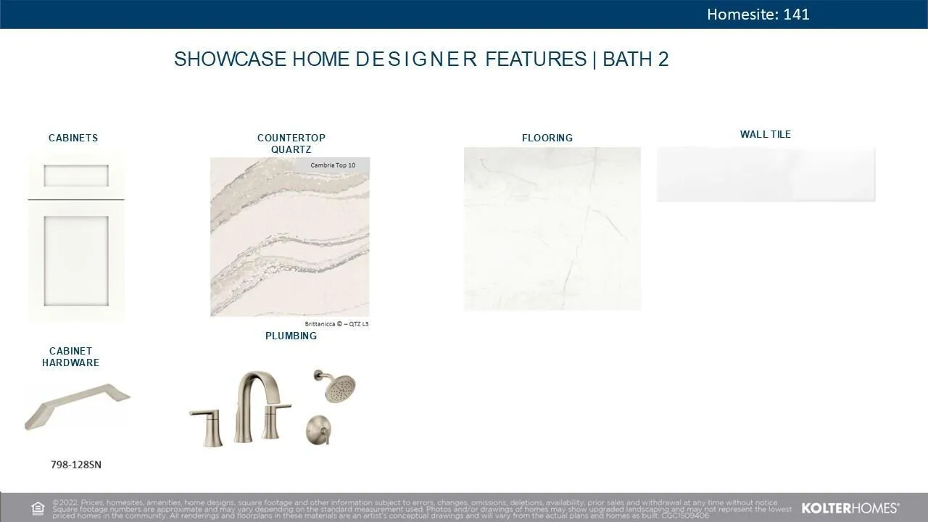
Task: Select the Showcase Home Designer Features title
Action: pyautogui.click(x=420, y=59)
